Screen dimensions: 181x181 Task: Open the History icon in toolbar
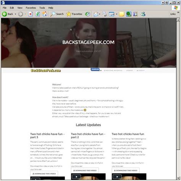[87, 14]
